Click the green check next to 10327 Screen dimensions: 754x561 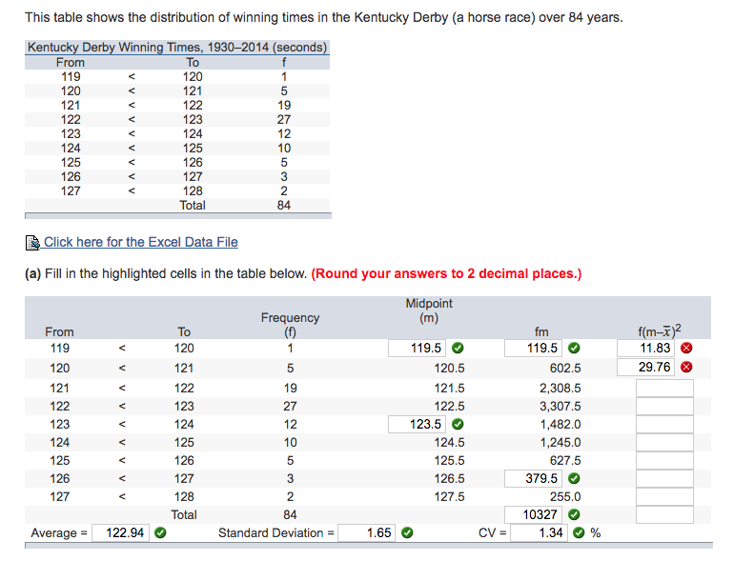[x=574, y=515]
